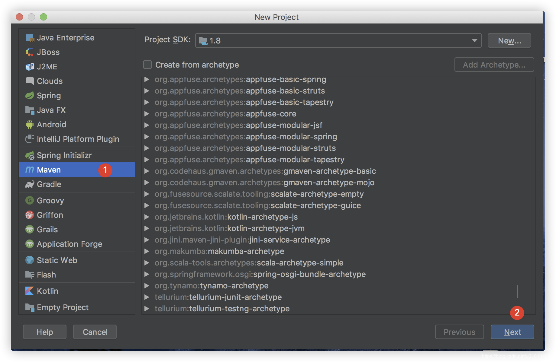Screen dimensions: 556x362
Task: Click the JBoss icon in sidebar
Action: [x=30, y=52]
